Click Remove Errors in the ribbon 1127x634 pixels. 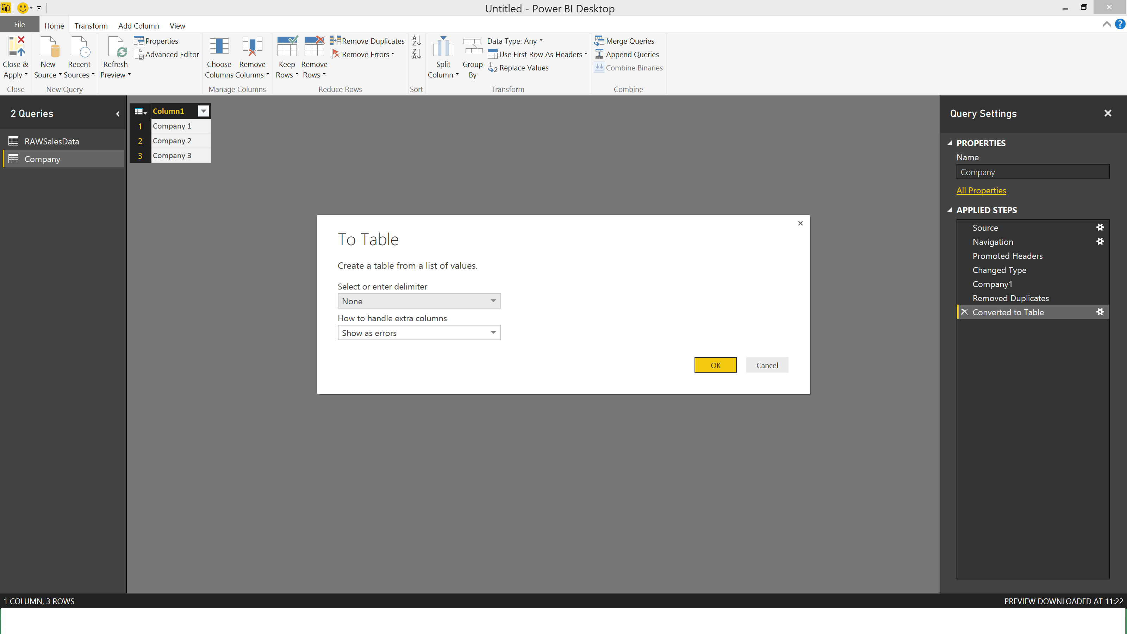(x=363, y=54)
